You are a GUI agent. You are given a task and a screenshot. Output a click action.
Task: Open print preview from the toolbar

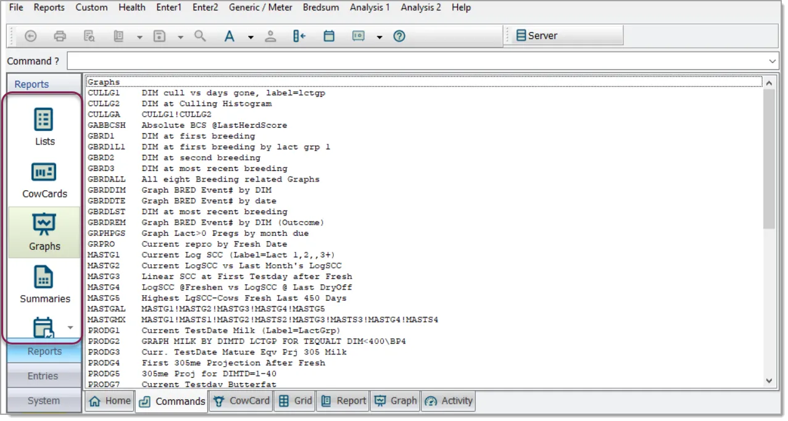click(x=89, y=36)
